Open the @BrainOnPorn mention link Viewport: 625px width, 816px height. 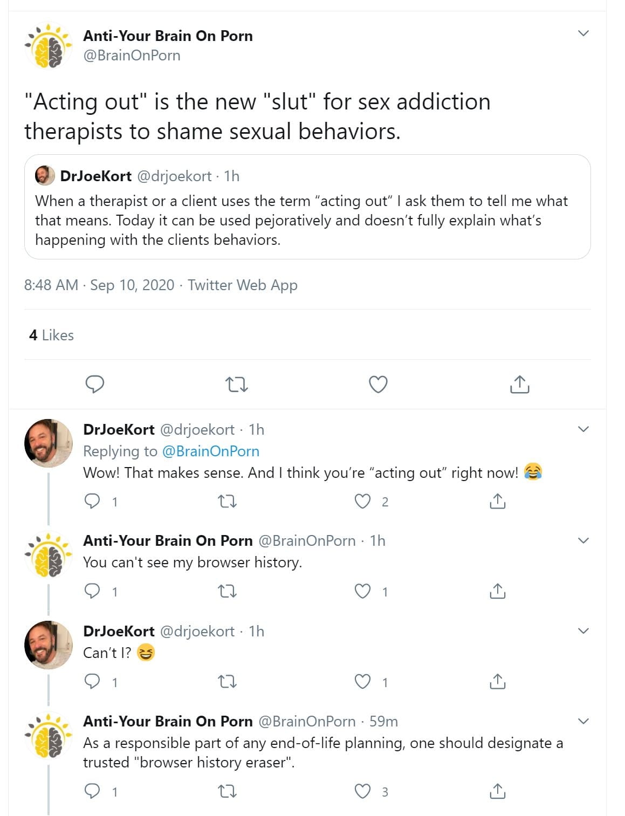(x=210, y=451)
